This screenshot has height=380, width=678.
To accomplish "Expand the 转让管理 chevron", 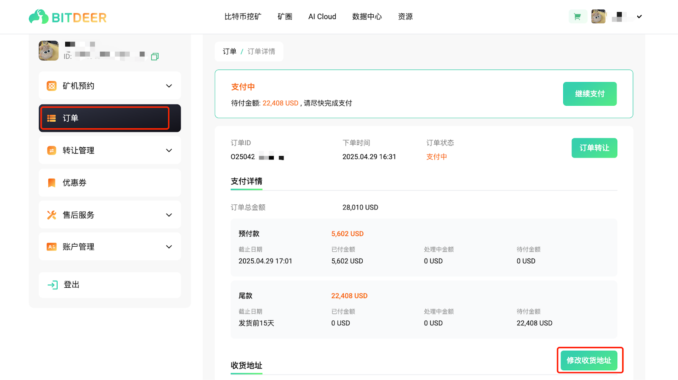I will (x=169, y=151).
